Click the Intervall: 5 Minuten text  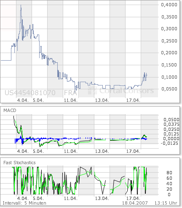[24, 203]
